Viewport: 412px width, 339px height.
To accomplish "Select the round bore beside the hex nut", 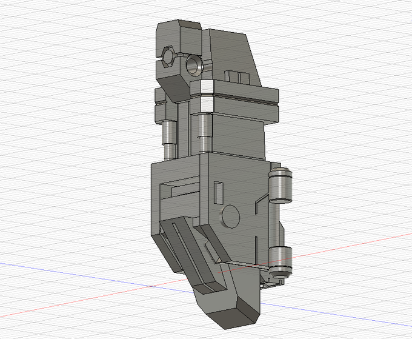I will [x=194, y=65].
